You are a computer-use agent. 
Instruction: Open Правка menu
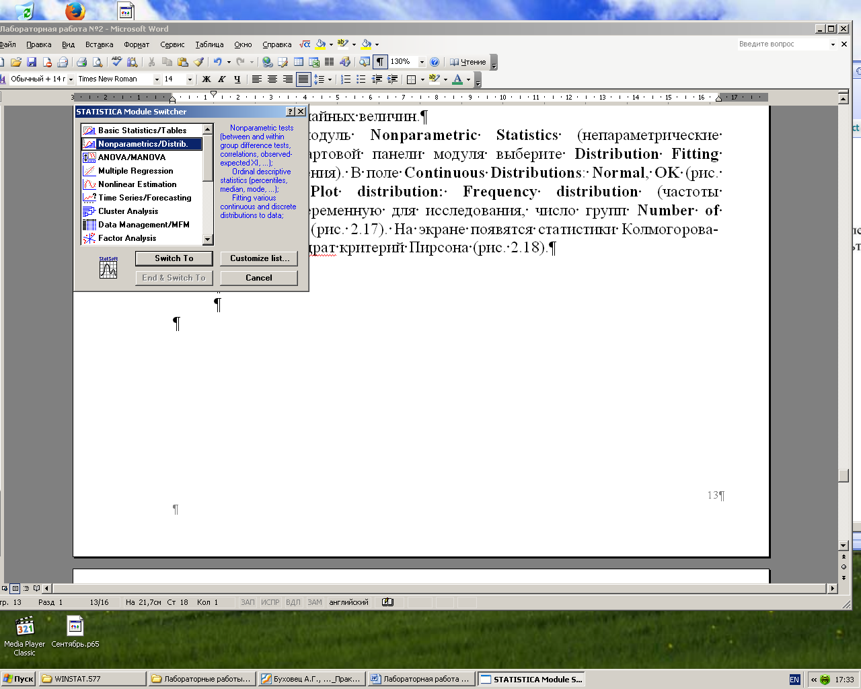pos(39,44)
